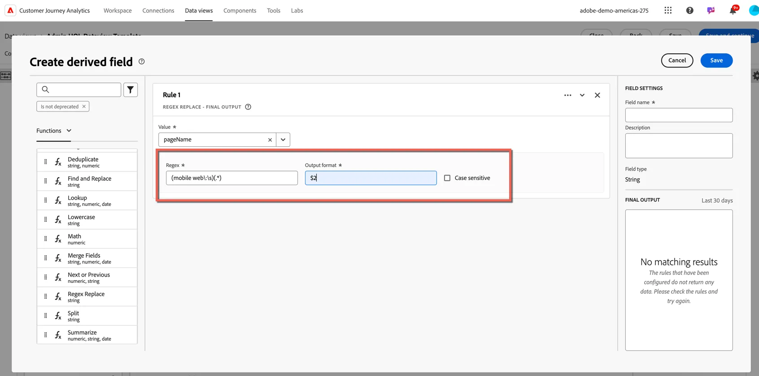
Task: Click the Math function fx icon
Action: (58, 239)
